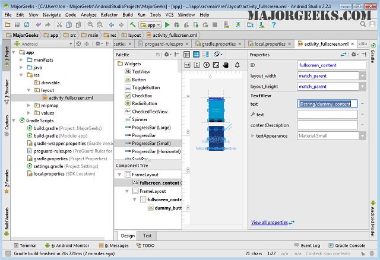Toggle the Gradle panel on right edge
The image size is (380, 260).
(x=373, y=53)
